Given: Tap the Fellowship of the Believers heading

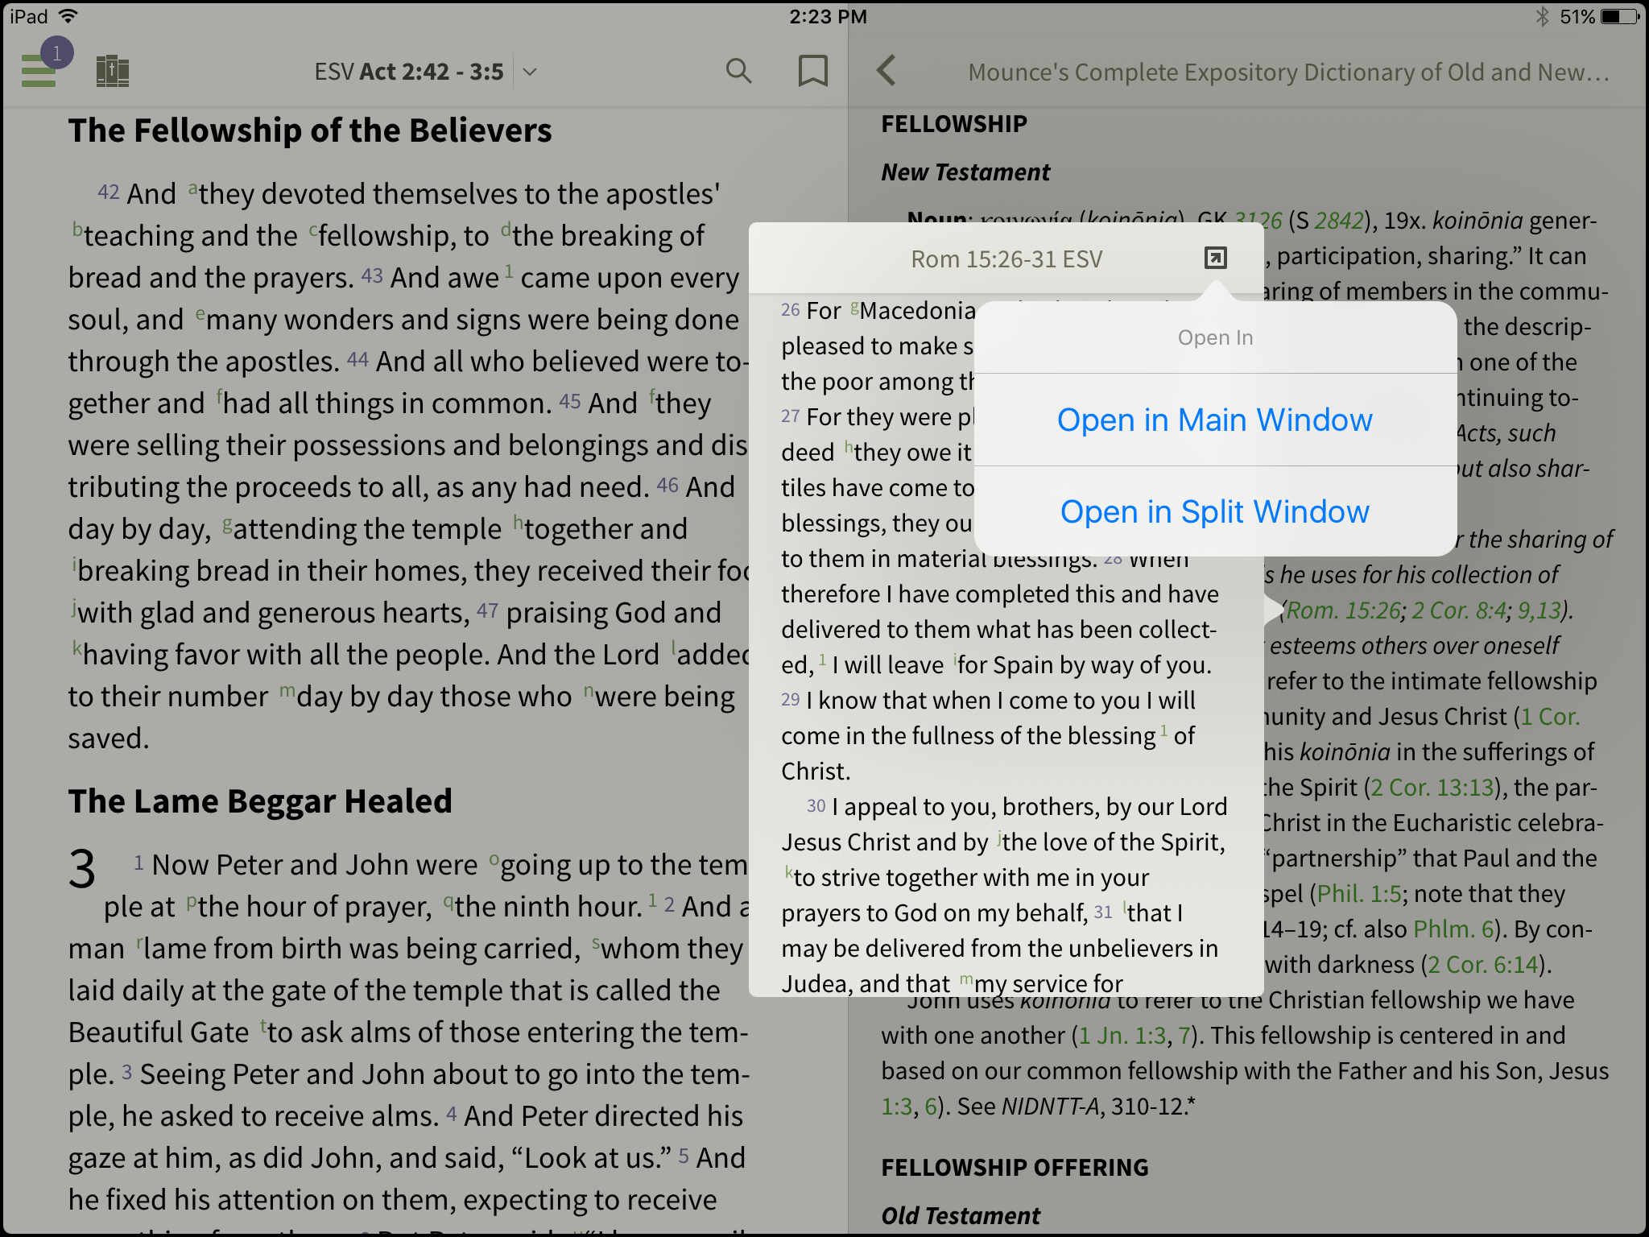Looking at the screenshot, I should click(x=310, y=130).
